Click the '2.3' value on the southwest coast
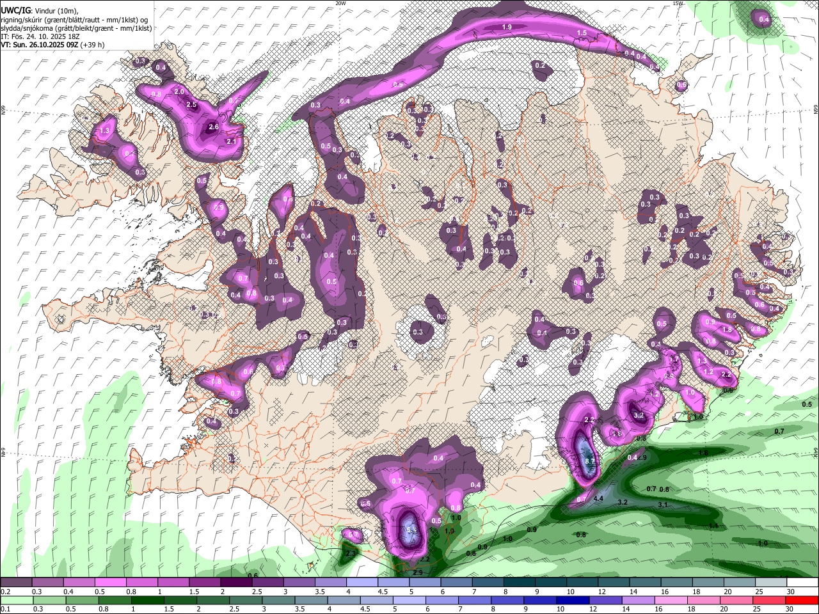819x614 pixels. (x=351, y=554)
